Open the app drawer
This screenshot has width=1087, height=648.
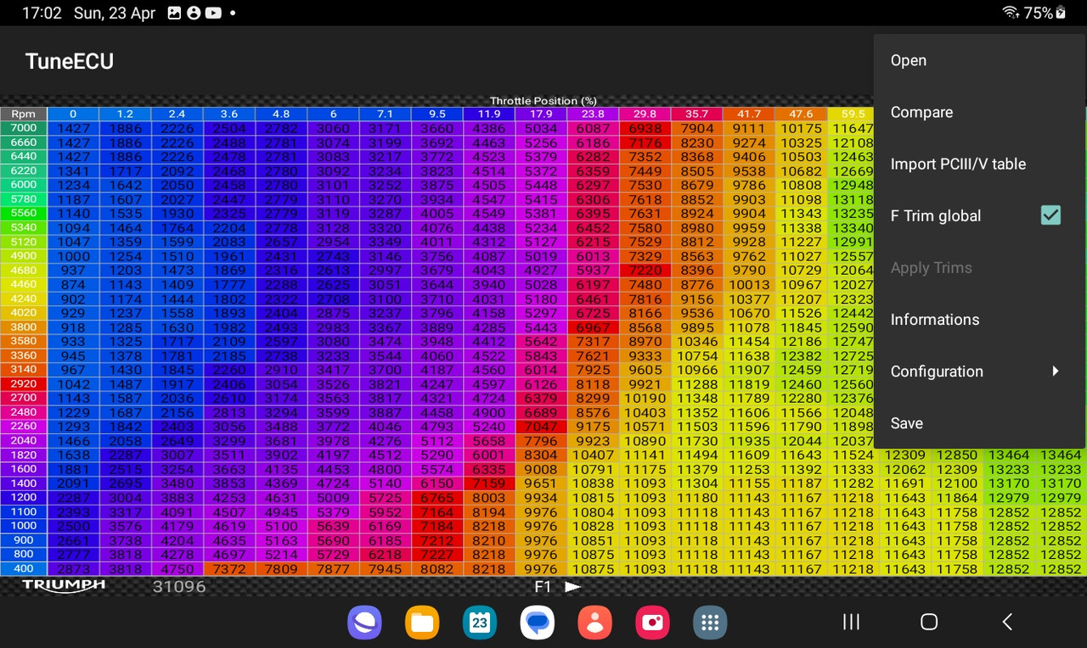[710, 623]
